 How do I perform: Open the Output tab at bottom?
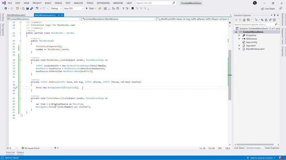[20, 152]
